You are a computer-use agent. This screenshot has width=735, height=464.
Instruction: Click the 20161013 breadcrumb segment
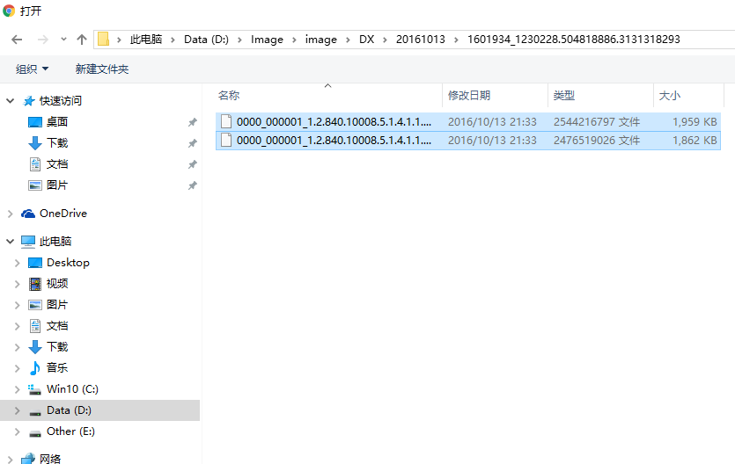[421, 40]
